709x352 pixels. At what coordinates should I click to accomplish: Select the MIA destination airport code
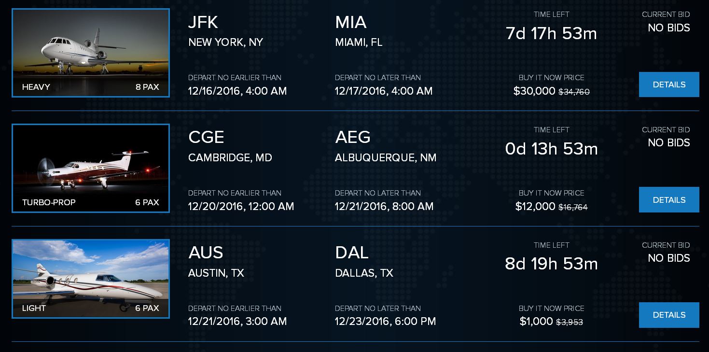[351, 22]
